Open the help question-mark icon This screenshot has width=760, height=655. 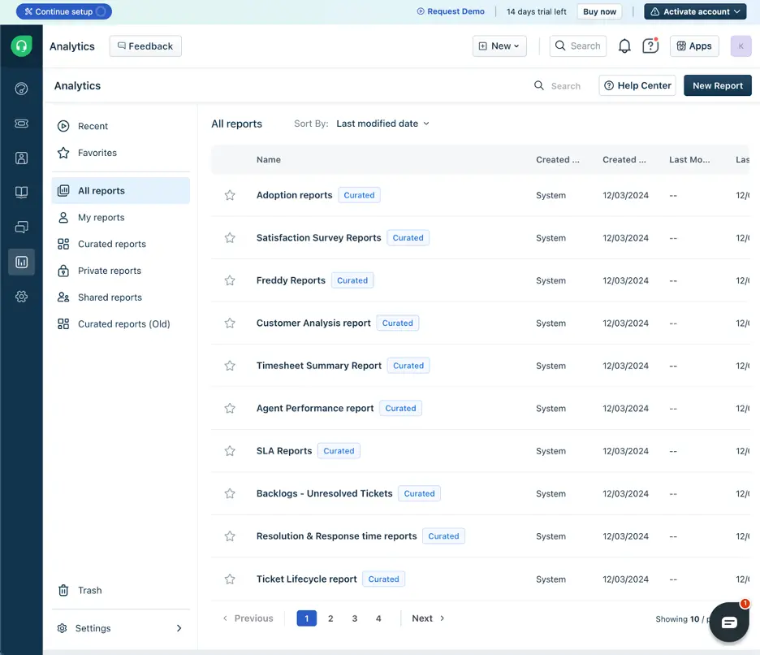coord(650,46)
